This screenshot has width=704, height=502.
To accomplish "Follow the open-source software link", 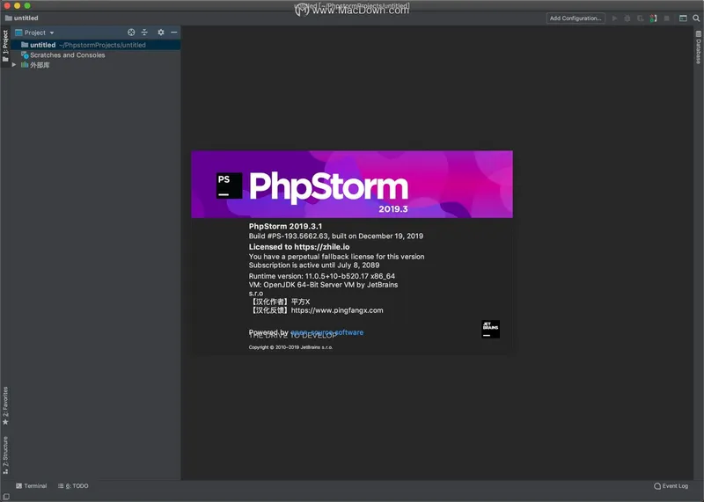I will point(326,332).
